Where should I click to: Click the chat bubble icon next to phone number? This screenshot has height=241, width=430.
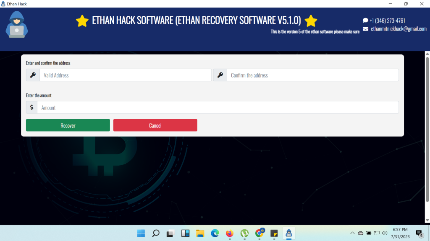[x=365, y=21]
